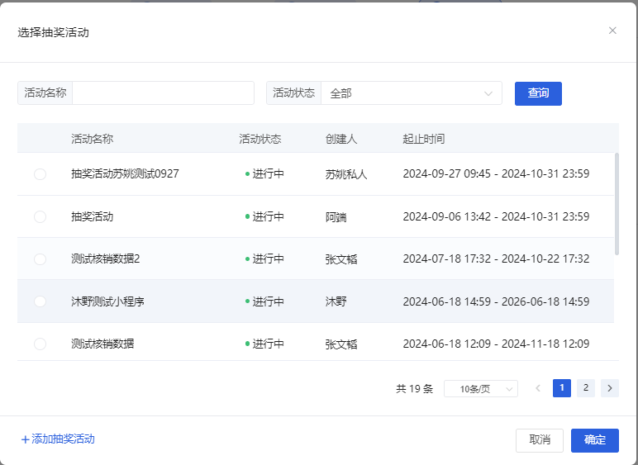Click date range ending 2026-06-18 14:59

point(496,301)
